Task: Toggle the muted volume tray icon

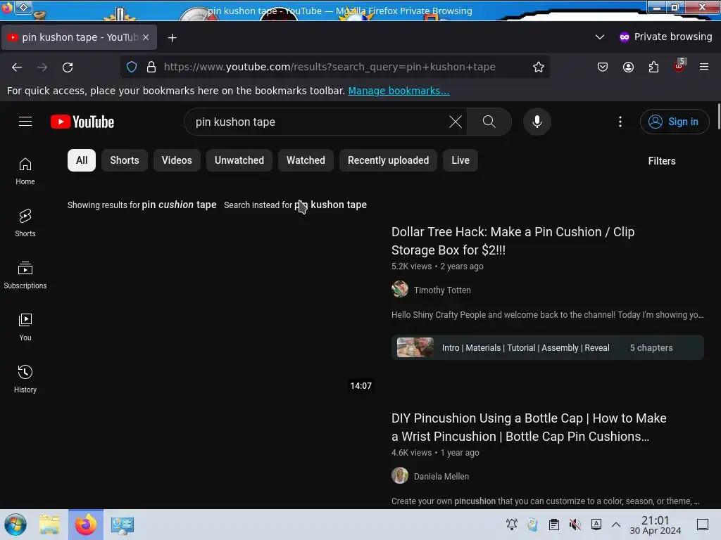Action: coord(575,525)
